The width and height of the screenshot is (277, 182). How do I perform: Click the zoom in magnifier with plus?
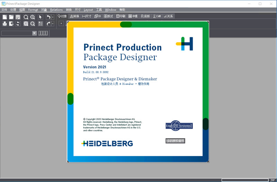click(x=33, y=17)
